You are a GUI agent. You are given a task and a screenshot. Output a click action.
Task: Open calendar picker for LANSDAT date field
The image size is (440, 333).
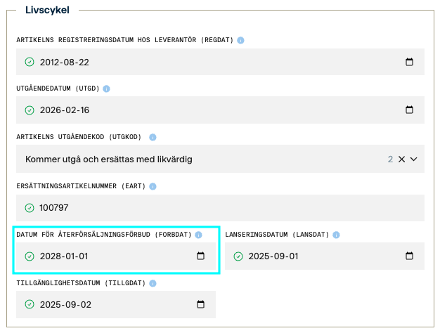pos(409,256)
